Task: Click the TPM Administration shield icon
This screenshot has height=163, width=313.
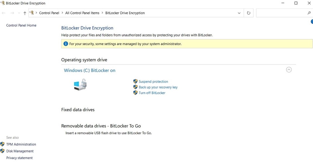Action: pyautogui.click(x=2, y=144)
